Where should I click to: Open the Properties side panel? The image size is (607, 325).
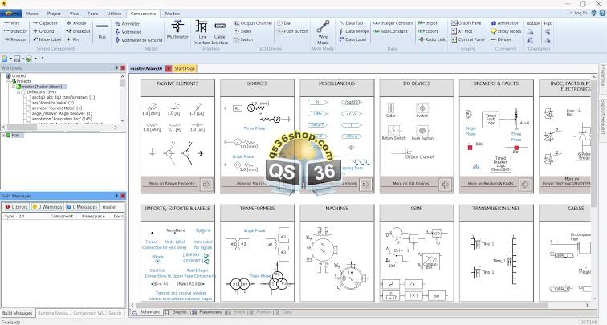(x=603, y=75)
